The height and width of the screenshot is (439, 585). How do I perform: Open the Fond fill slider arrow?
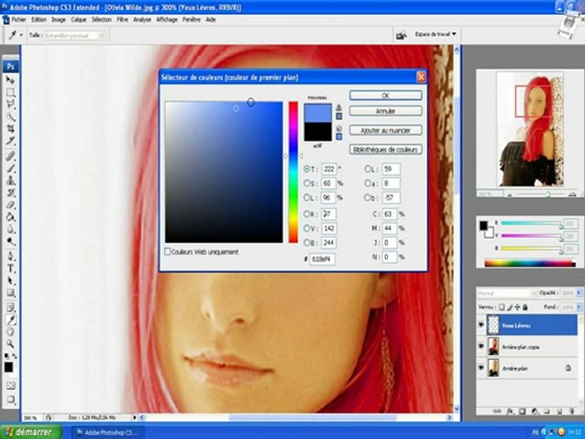pos(579,307)
